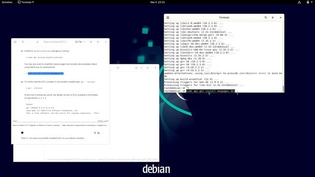This screenshot has height=177, width=315.
Task: Click '$ sudo apt install build-essential' in the PDF
Action: (x=44, y=58)
